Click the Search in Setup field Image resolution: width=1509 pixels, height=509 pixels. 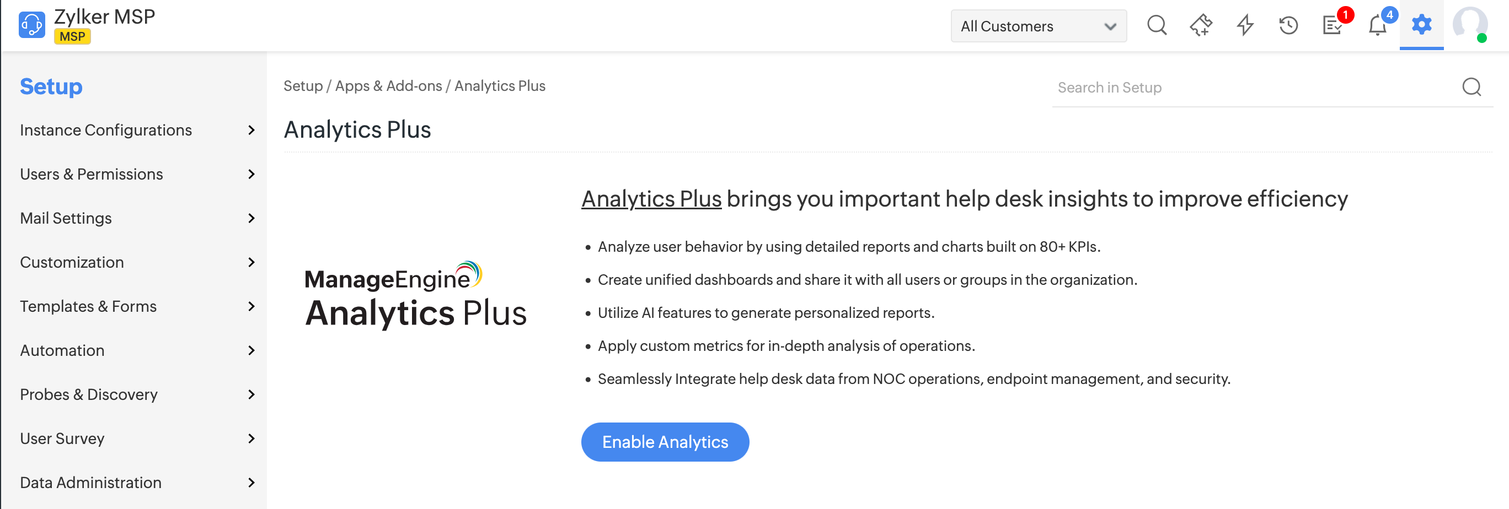(x=1254, y=88)
